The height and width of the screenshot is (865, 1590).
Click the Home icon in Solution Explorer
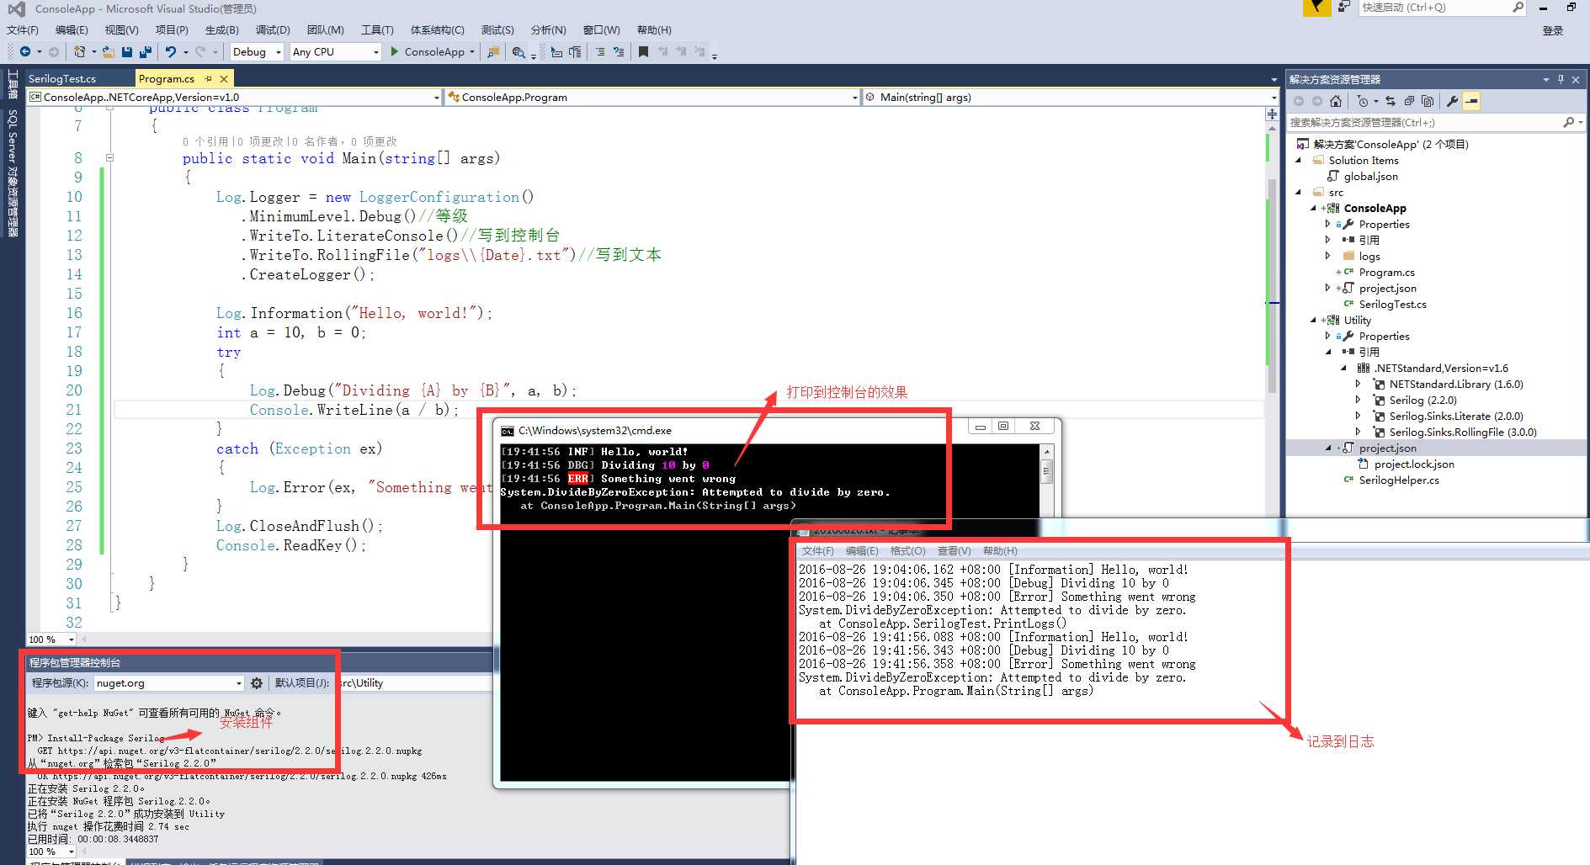click(x=1336, y=101)
